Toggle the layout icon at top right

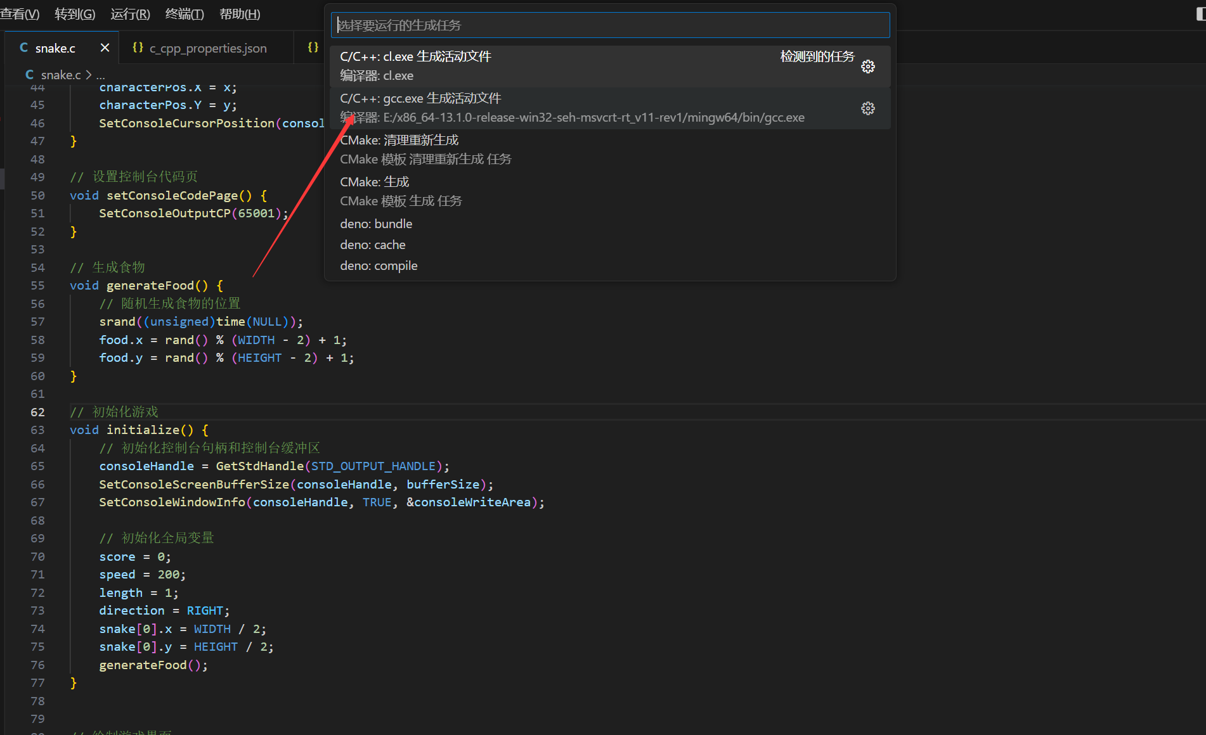coord(1200,15)
